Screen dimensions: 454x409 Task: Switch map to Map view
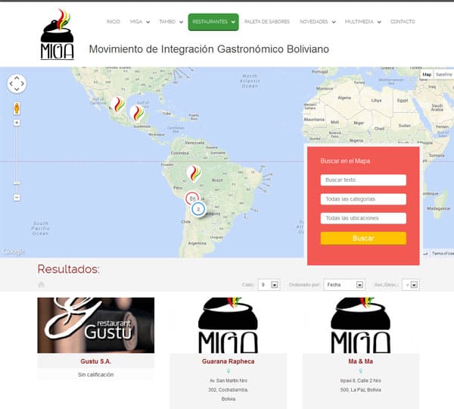coord(427,74)
